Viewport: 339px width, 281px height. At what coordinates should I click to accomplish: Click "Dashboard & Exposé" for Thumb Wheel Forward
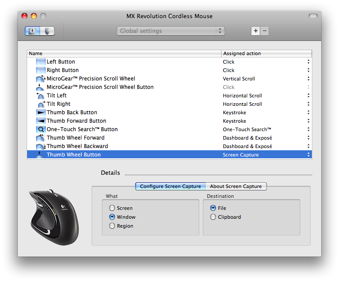pyautogui.click(x=247, y=138)
